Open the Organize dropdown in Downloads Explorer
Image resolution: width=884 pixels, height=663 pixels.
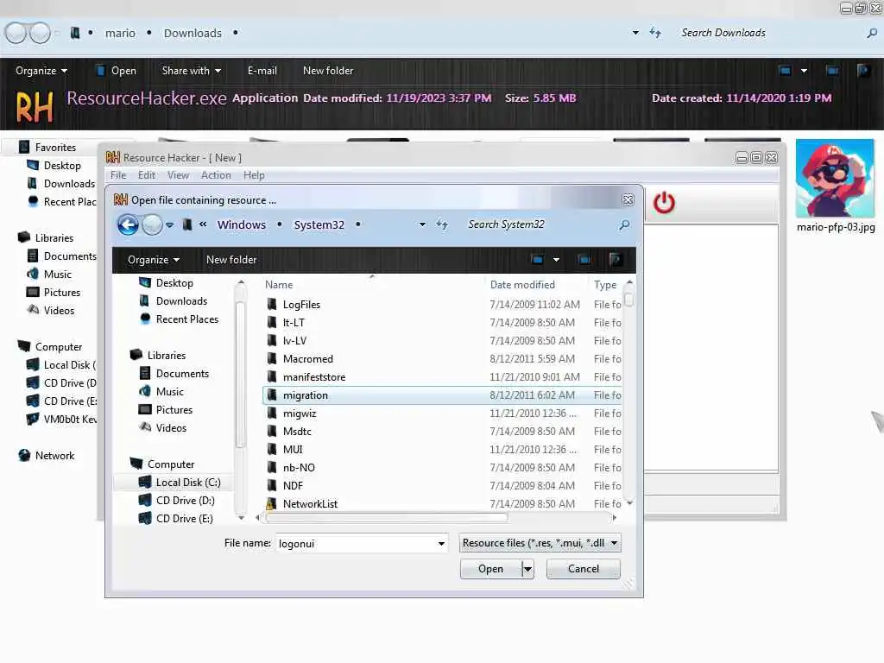41,71
